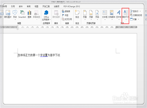The width and height of the screenshot is (147, 108).
Task: Insert a text box (文本框)
Action: tap(105, 15)
